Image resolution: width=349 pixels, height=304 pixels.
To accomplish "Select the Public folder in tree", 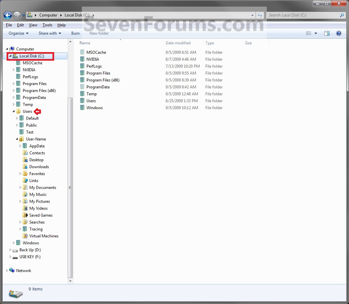I will pyautogui.click(x=31, y=125).
